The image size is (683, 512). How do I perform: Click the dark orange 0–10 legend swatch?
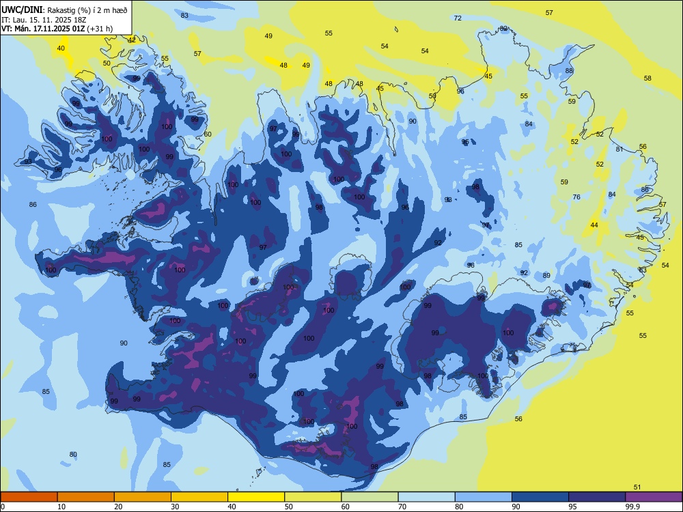tap(29, 497)
